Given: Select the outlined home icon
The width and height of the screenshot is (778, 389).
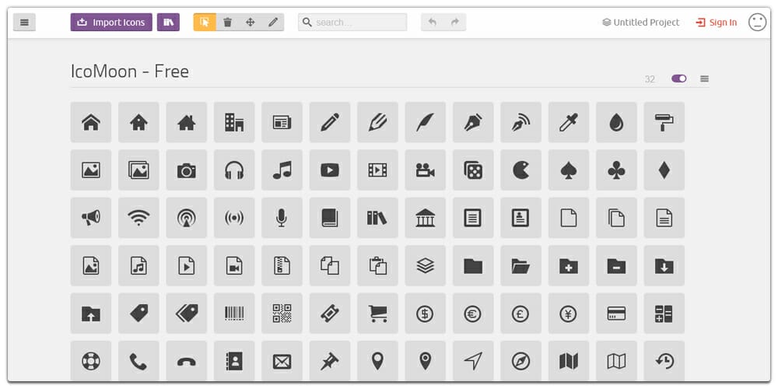Looking at the screenshot, I should [x=91, y=122].
